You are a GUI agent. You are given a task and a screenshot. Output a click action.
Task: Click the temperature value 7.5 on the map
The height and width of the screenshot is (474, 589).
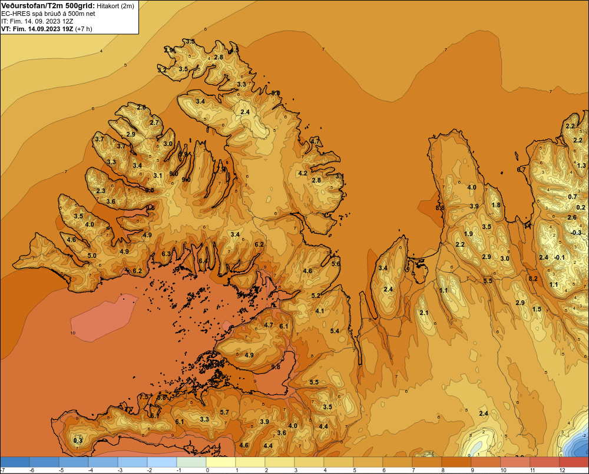point(144,397)
